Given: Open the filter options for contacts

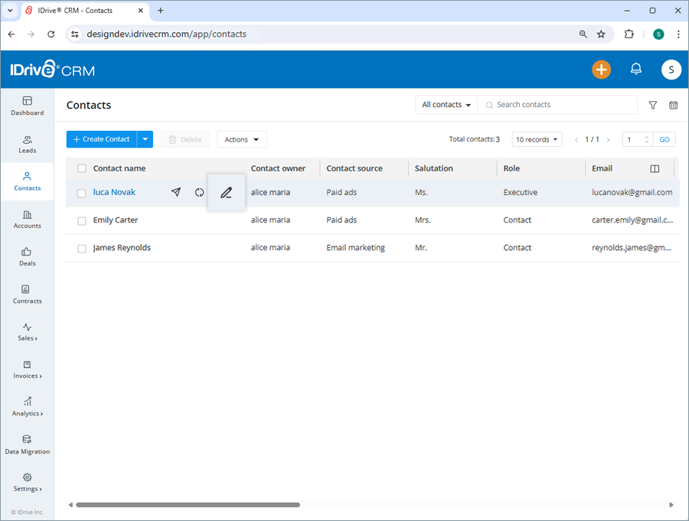Looking at the screenshot, I should click(652, 105).
